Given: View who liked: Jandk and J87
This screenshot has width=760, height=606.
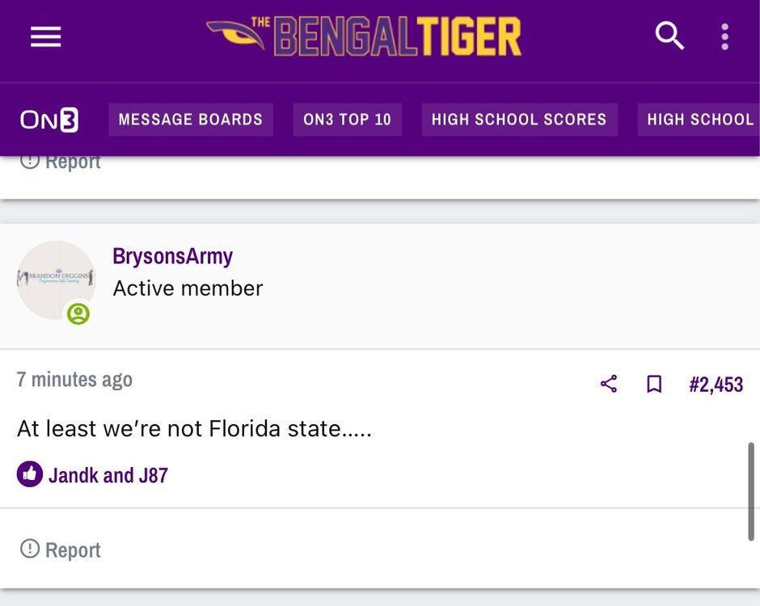Looking at the screenshot, I should point(108,475).
